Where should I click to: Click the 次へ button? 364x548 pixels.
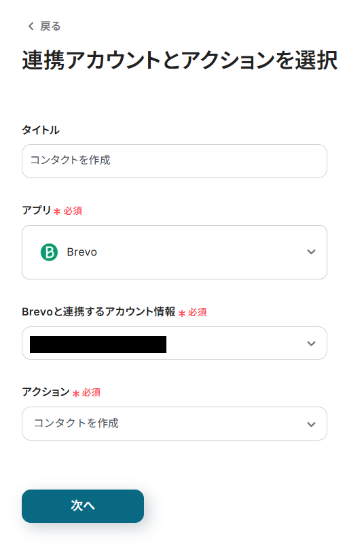[x=83, y=506]
